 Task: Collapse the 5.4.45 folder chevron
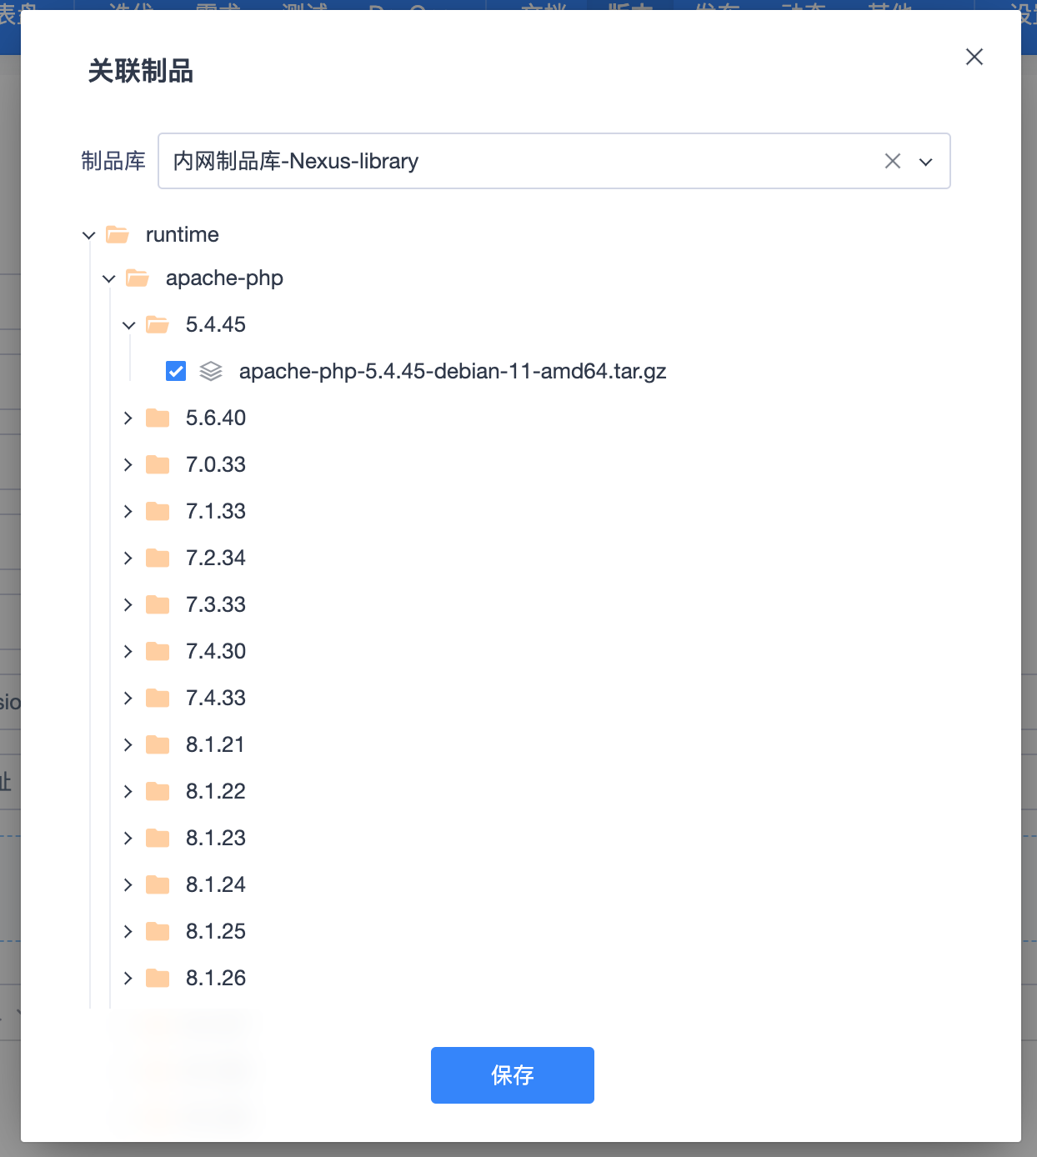[x=129, y=325]
